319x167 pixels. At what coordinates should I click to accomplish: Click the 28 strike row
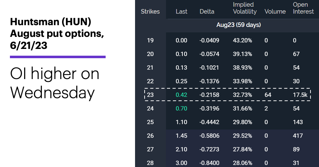click(x=227, y=163)
